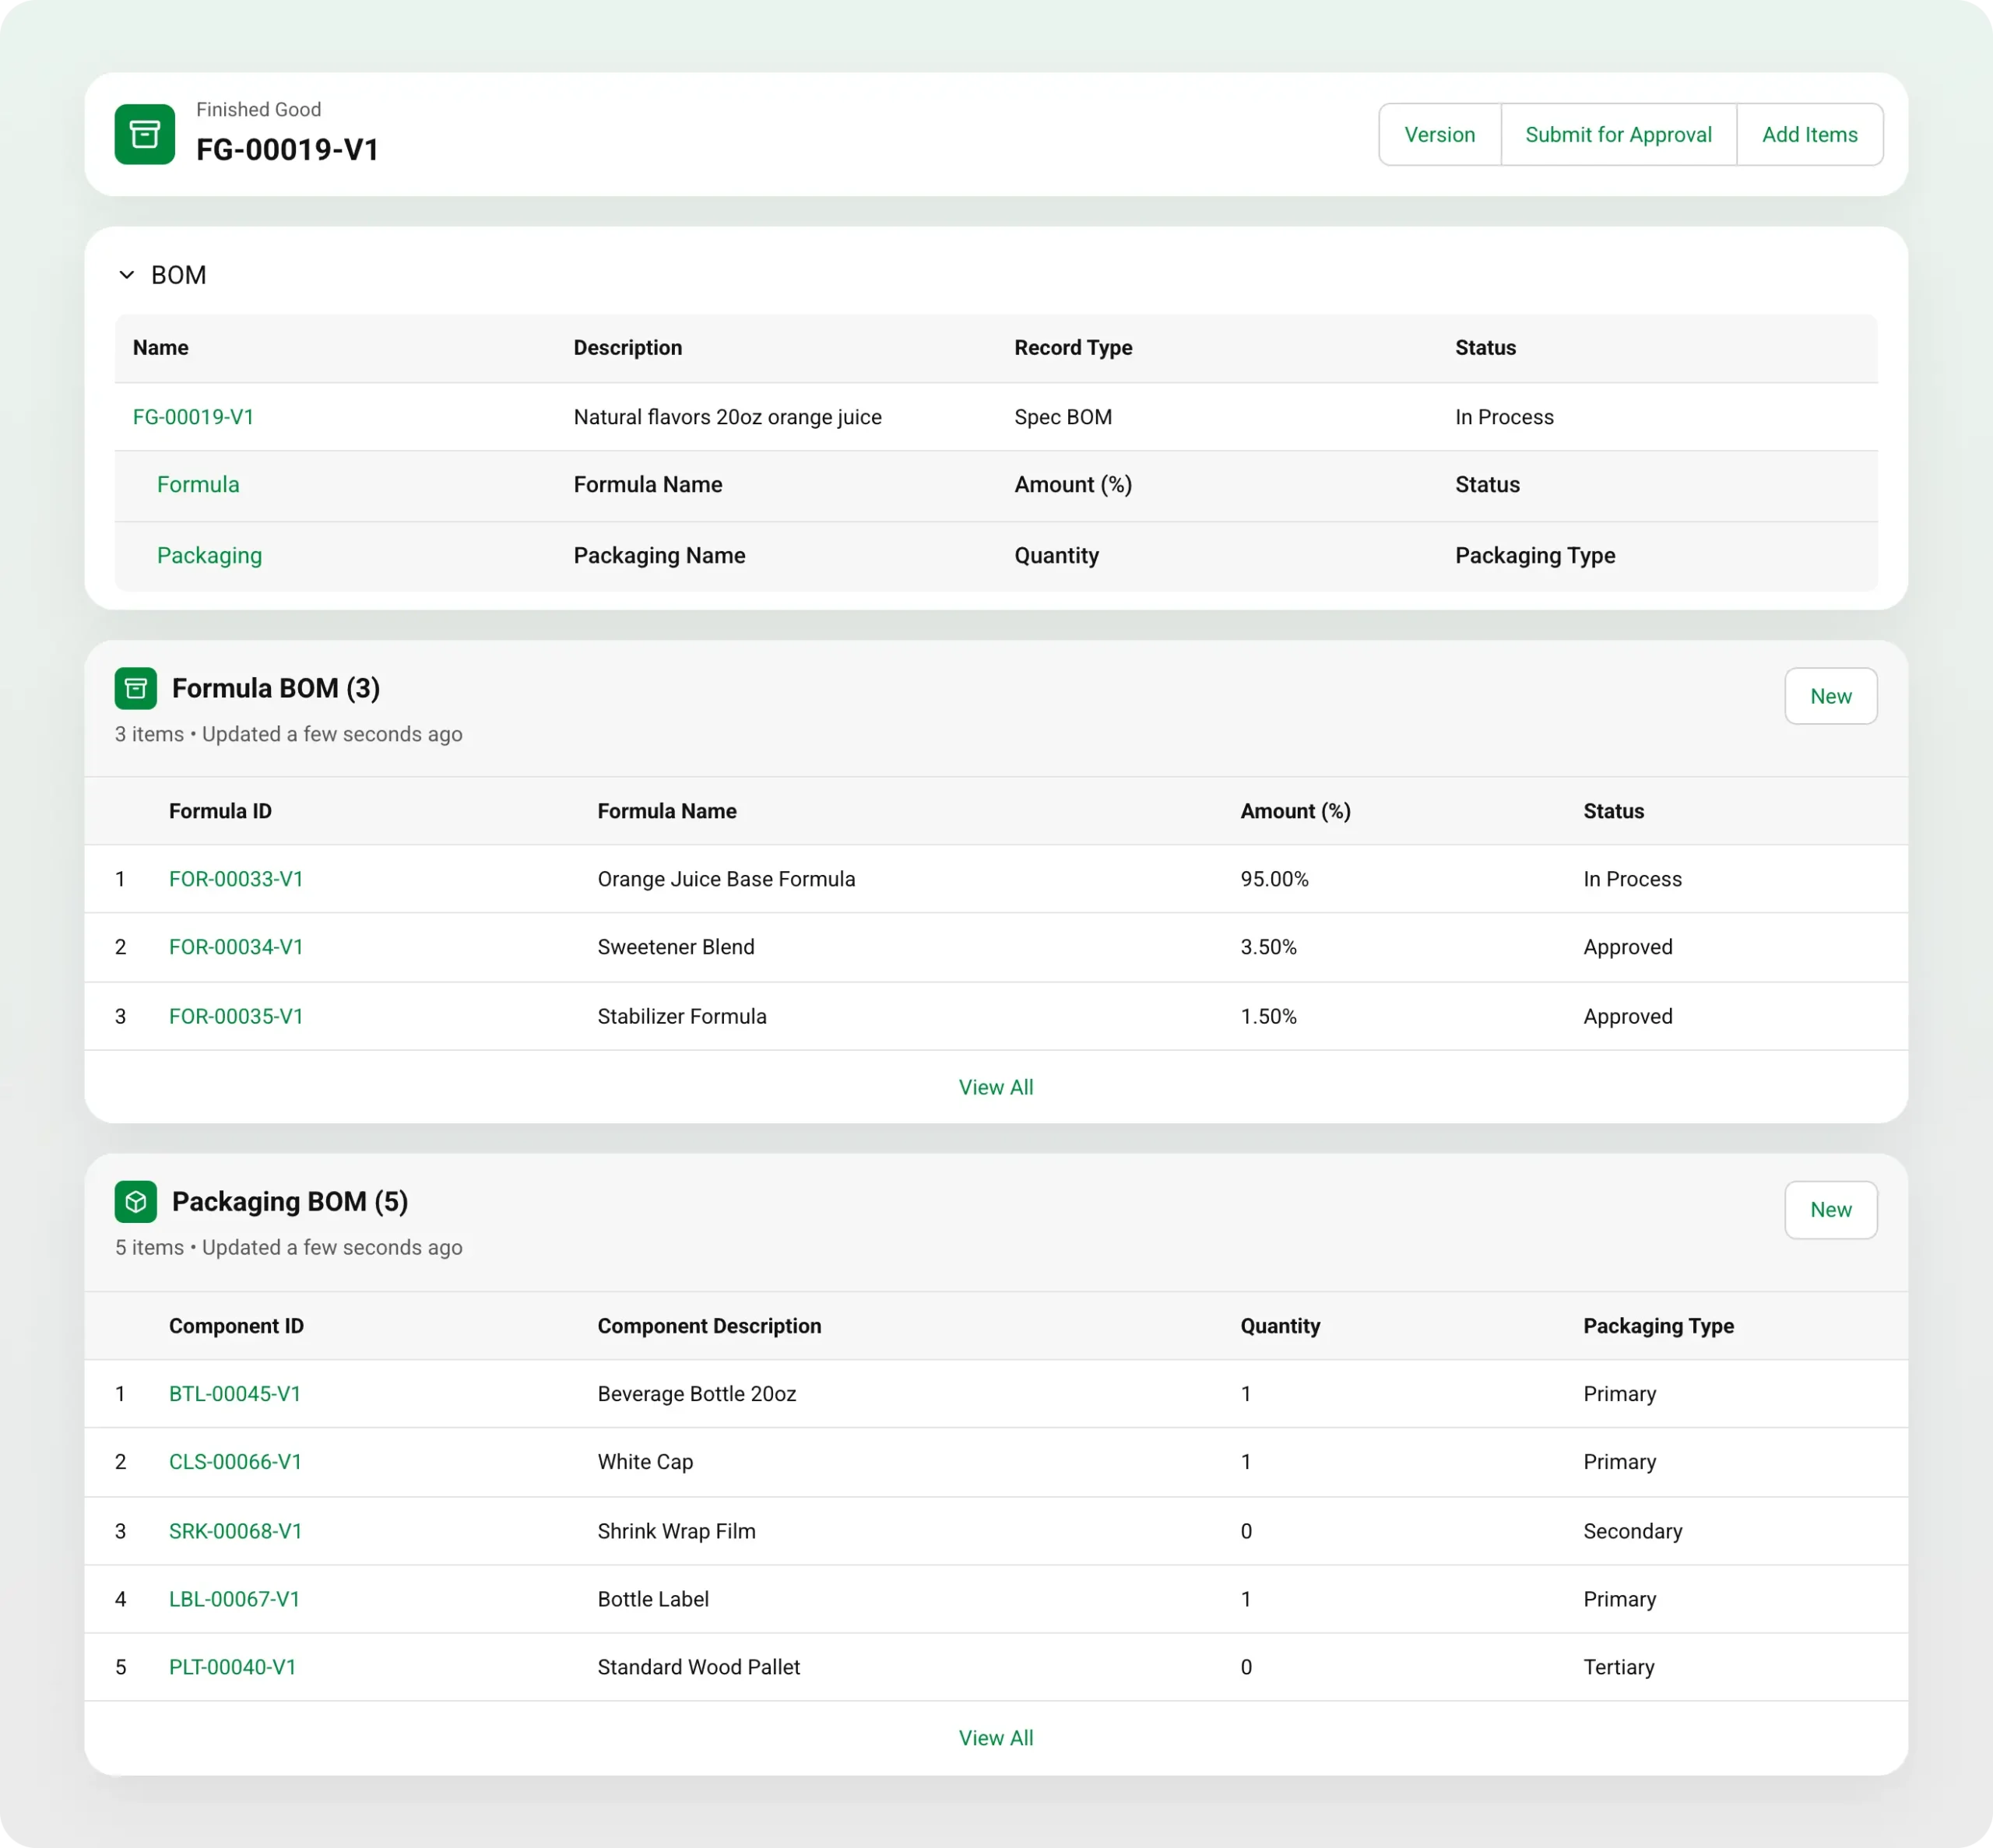Open the Version button
The image size is (1993, 1848).
[x=1439, y=134]
